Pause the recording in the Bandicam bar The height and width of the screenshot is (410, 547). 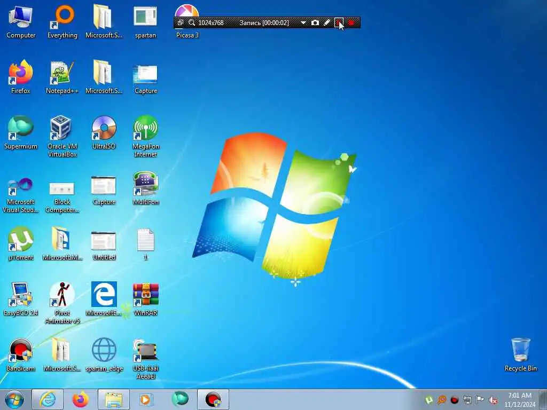pyautogui.click(x=339, y=22)
